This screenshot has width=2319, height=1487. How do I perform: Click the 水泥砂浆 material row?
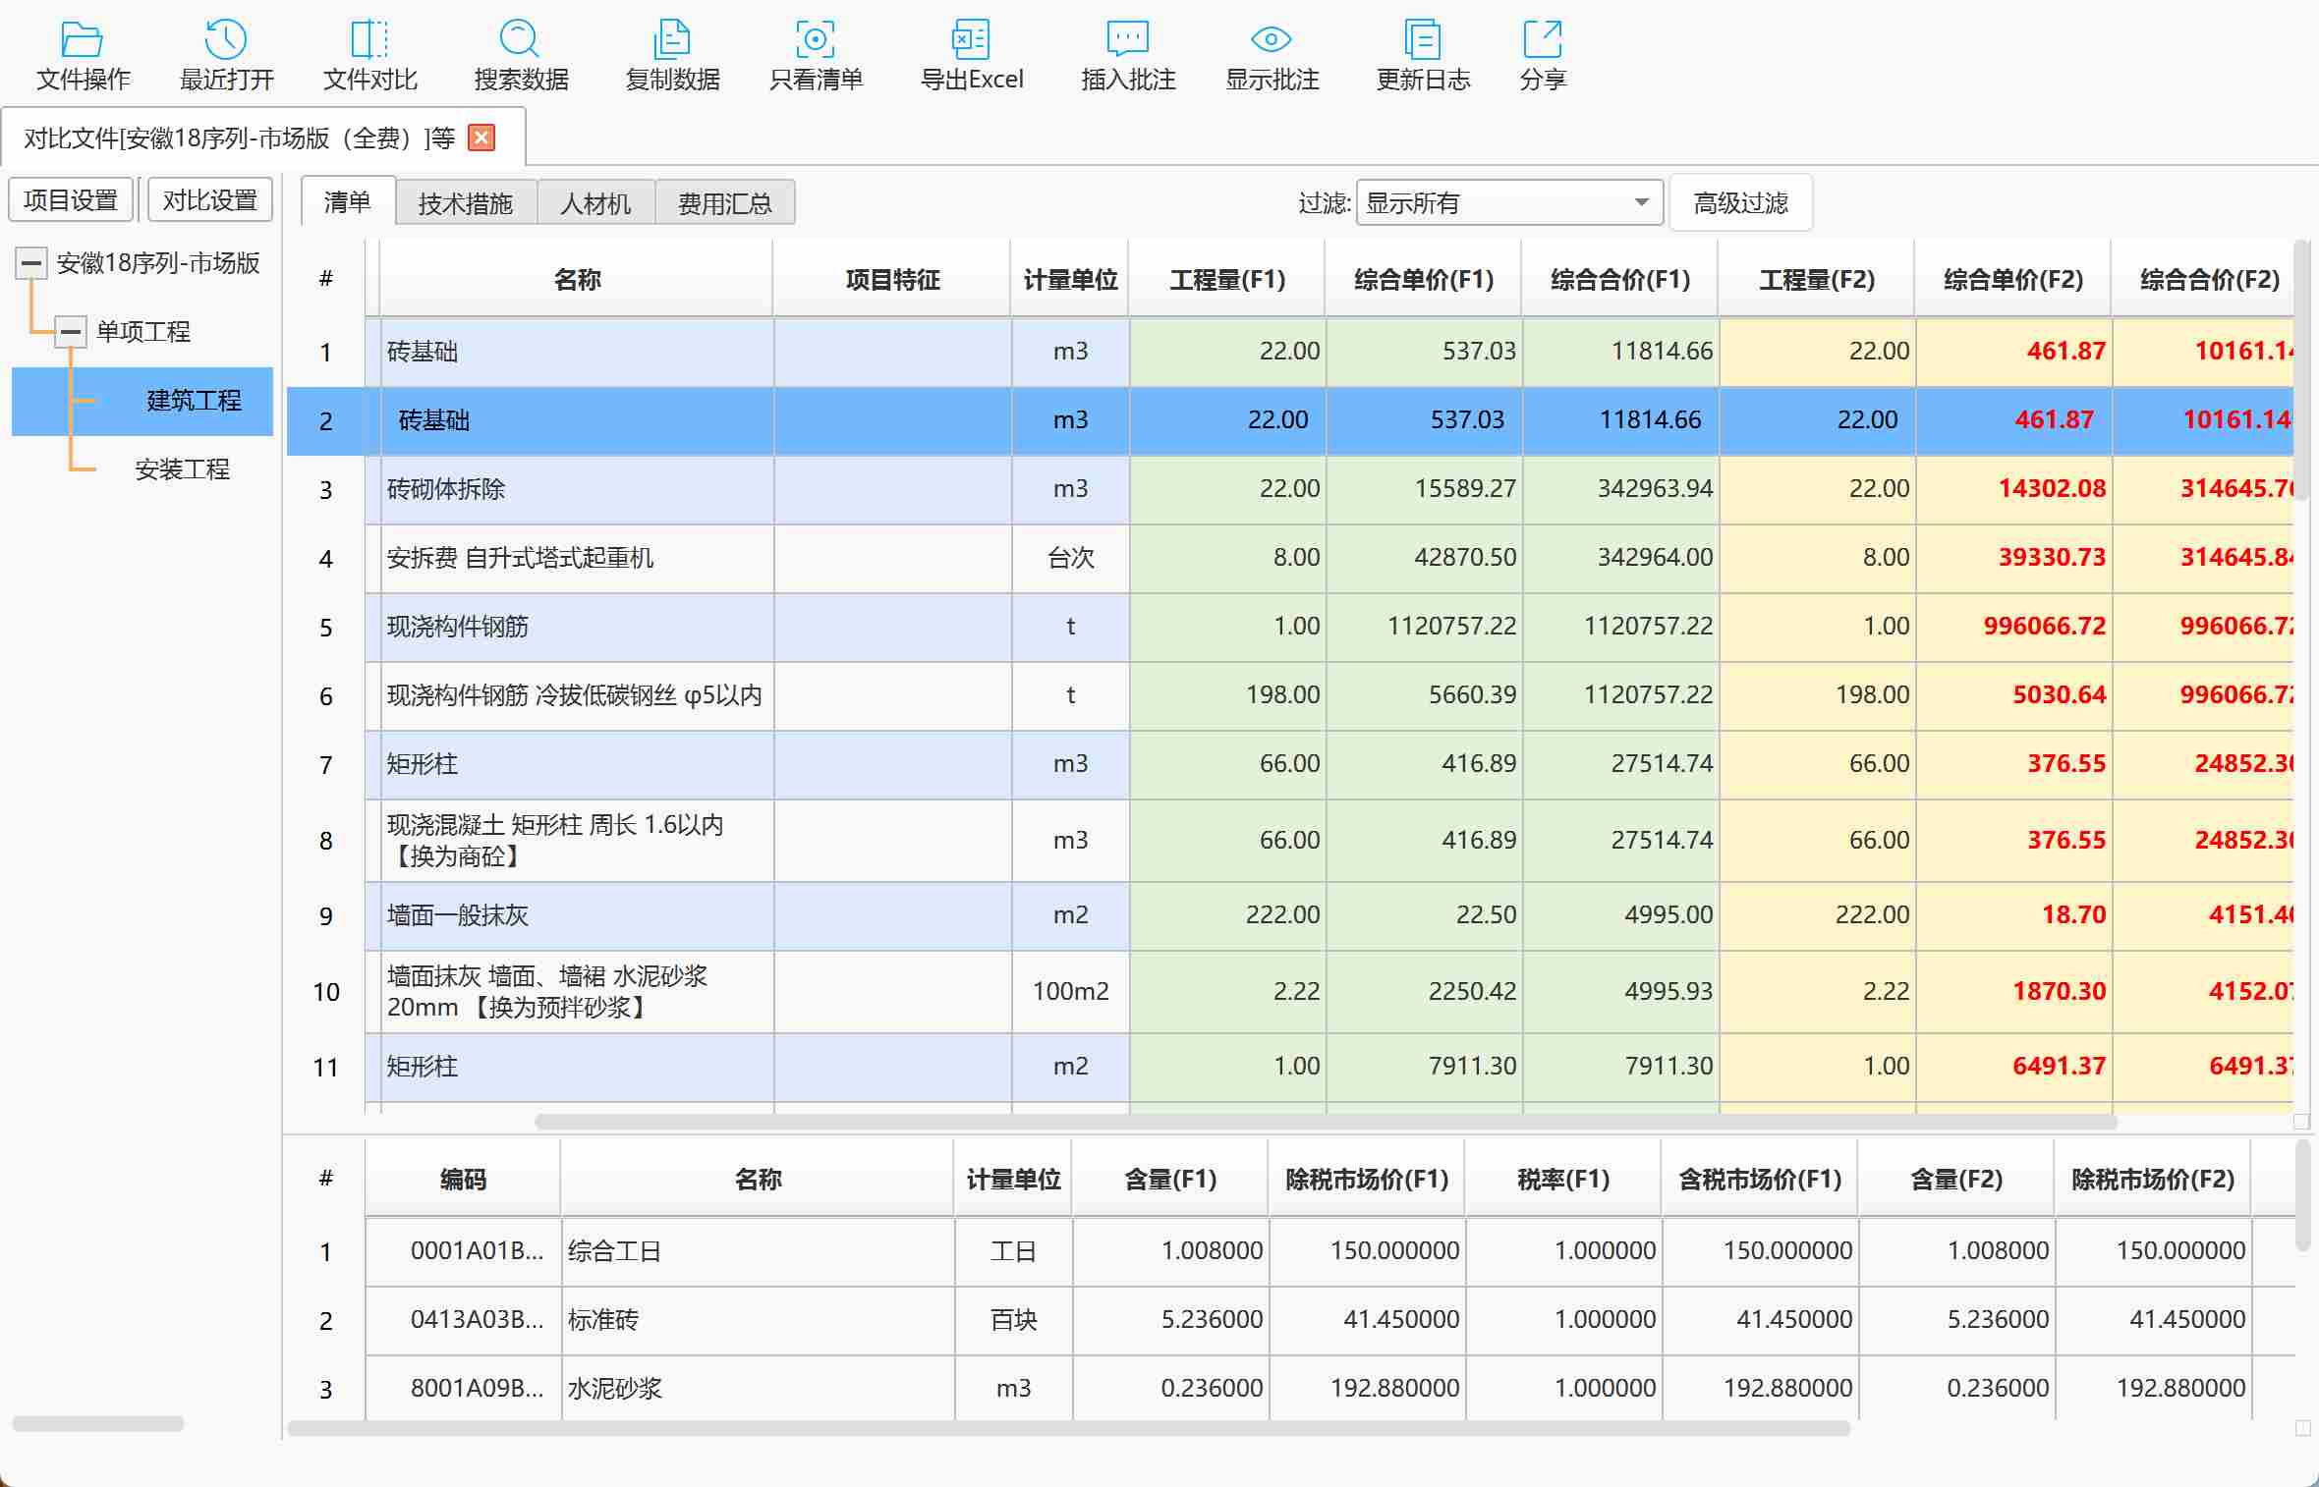click(1290, 1389)
